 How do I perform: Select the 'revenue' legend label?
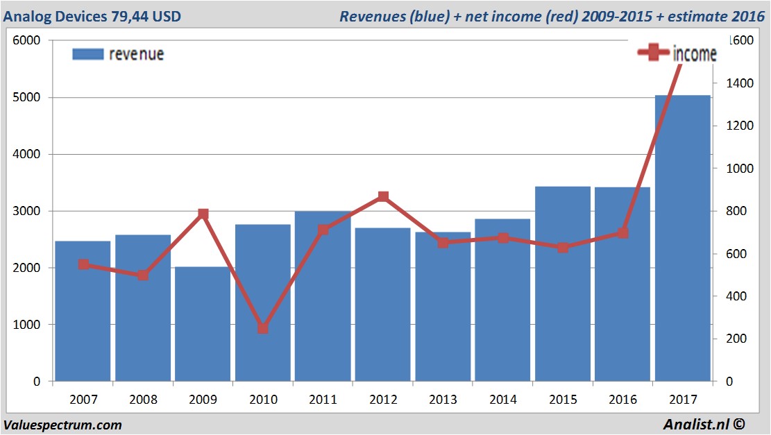136,54
